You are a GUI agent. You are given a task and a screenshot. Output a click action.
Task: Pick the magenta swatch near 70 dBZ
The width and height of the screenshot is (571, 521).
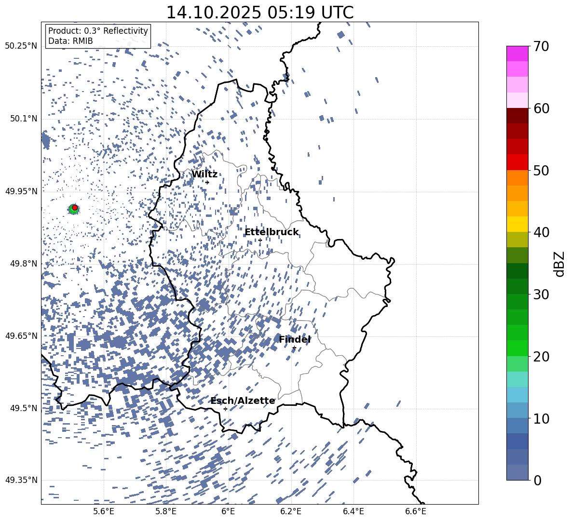[x=517, y=53]
